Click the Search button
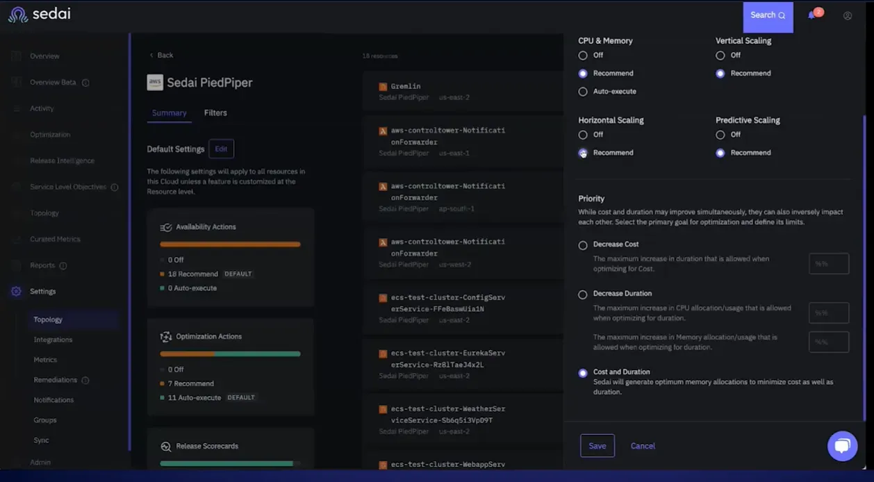The width and height of the screenshot is (874, 482). [768, 17]
